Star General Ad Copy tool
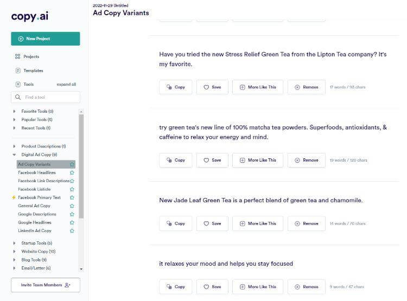 click(x=72, y=206)
